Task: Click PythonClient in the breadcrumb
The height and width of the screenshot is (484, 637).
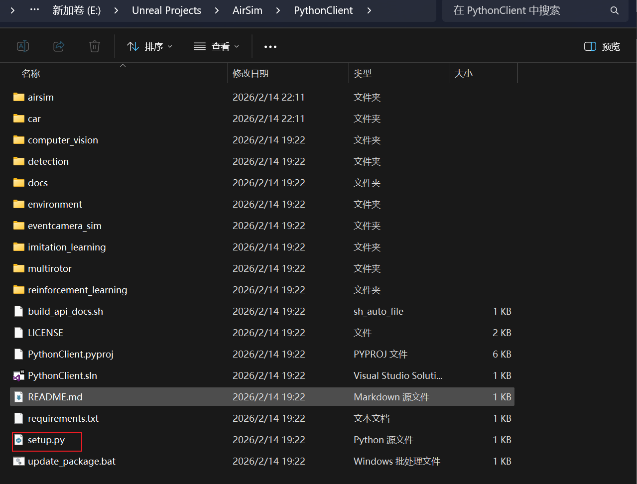Action: coord(324,10)
